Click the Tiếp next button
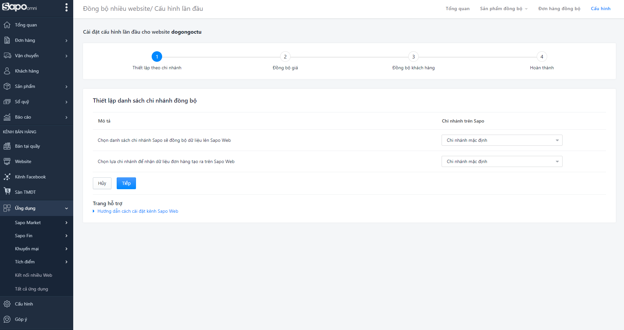Screen dimensions: 624x330 pos(126,183)
